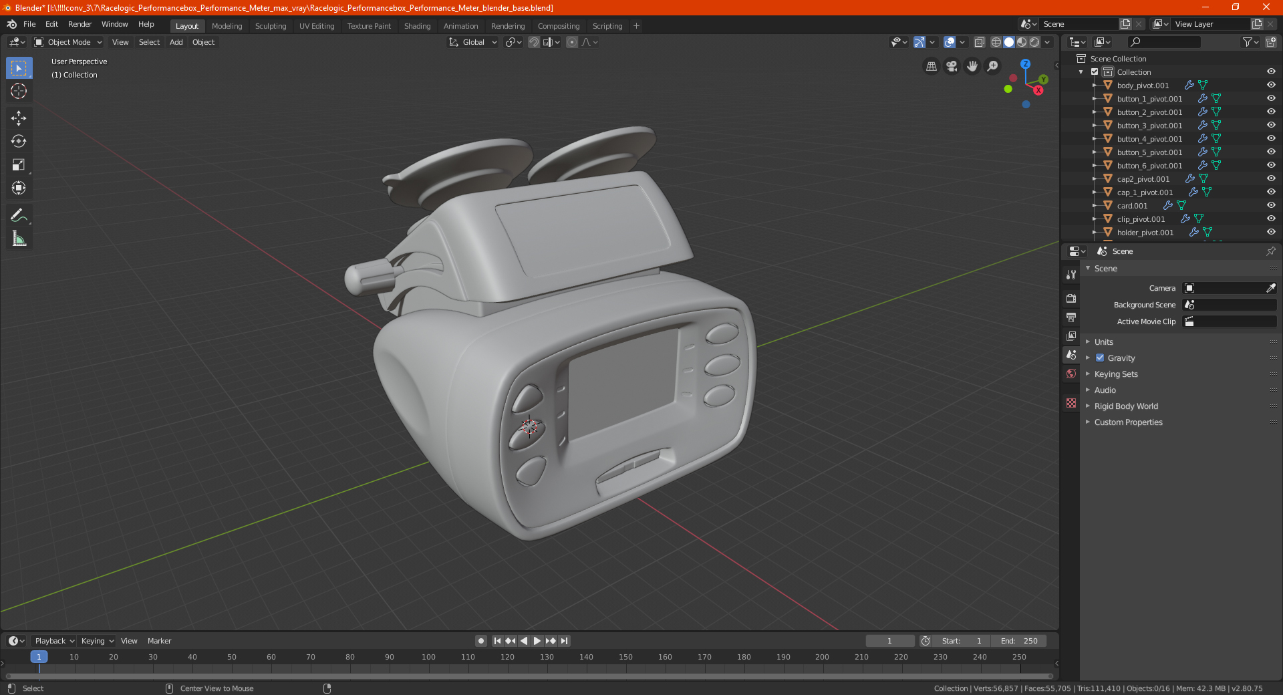Open the File menu
The image size is (1283, 695).
[29, 24]
